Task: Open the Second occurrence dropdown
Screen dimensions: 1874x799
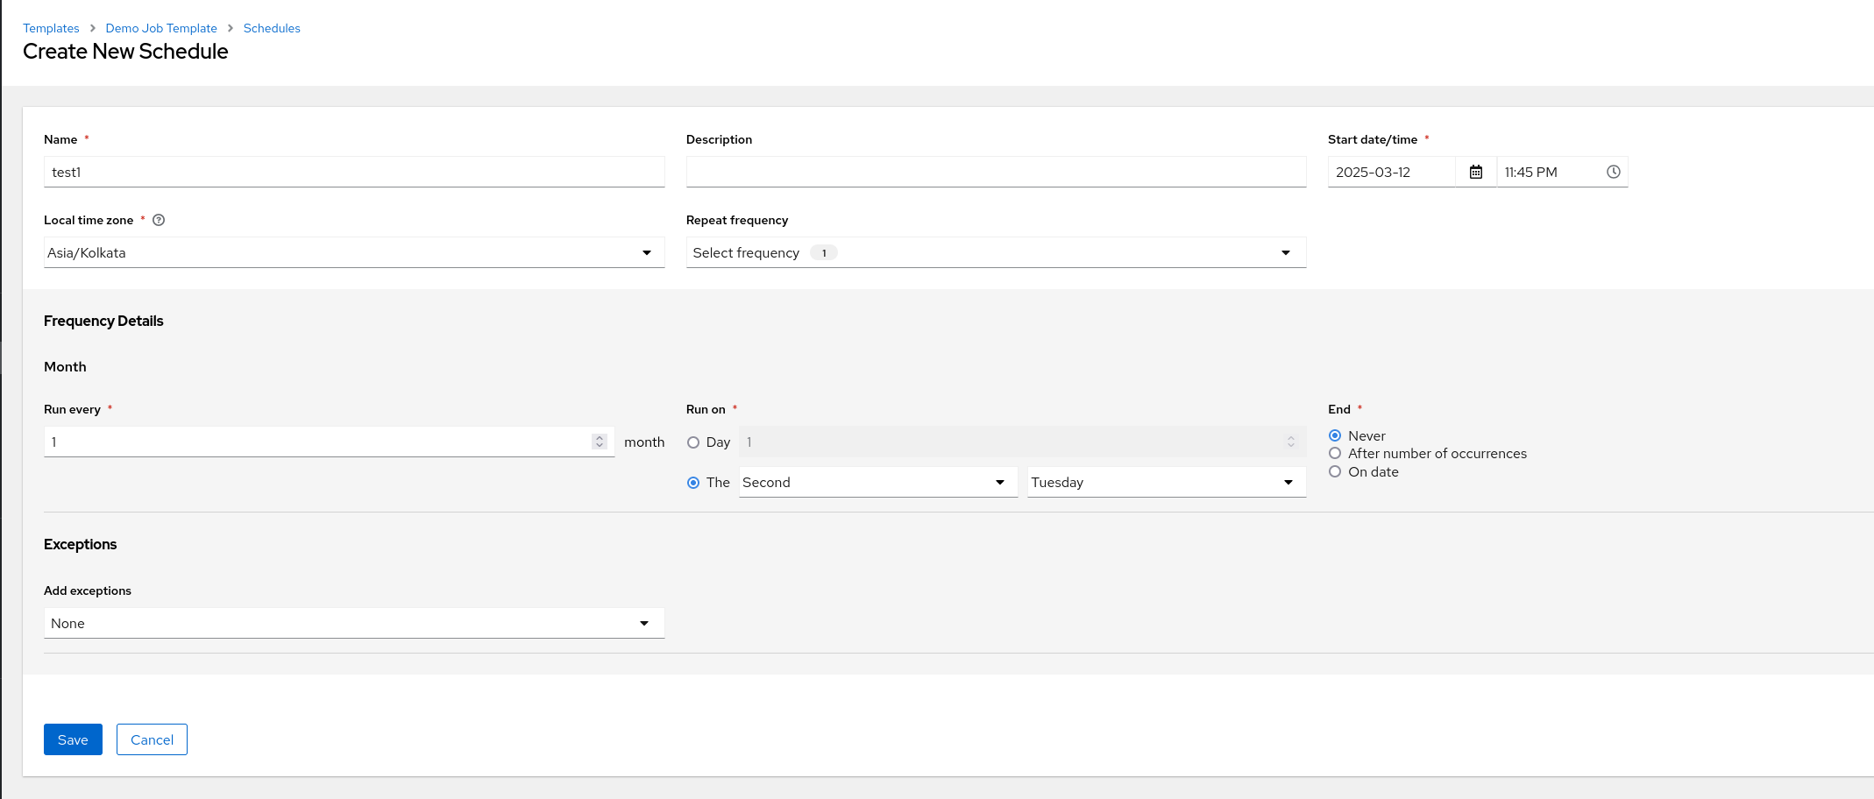Action: pos(877,483)
